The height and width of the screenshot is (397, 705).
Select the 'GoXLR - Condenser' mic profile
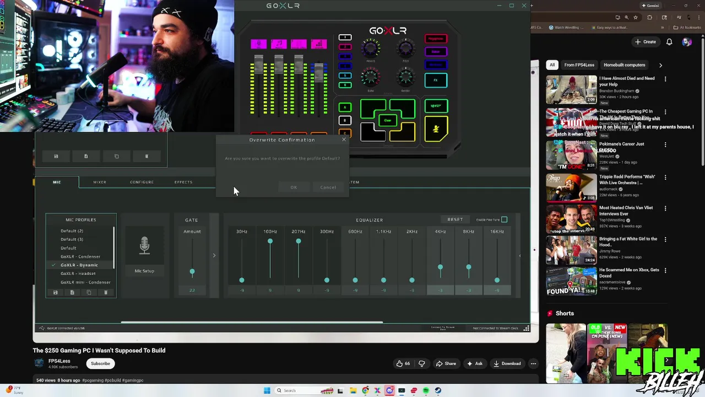(80, 256)
